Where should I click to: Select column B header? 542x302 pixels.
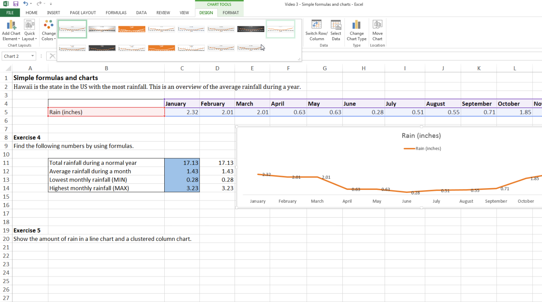(x=106, y=68)
